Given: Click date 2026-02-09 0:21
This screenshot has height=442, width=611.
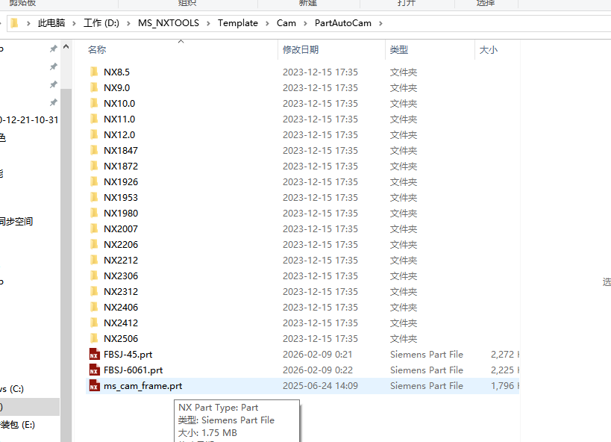Looking at the screenshot, I should (318, 354).
